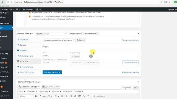
Task: Click the Yandex browser logo icon
Action: (x=2, y=2)
